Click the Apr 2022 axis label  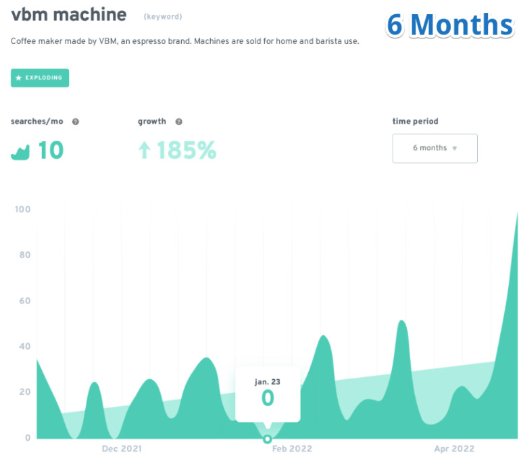point(454,449)
